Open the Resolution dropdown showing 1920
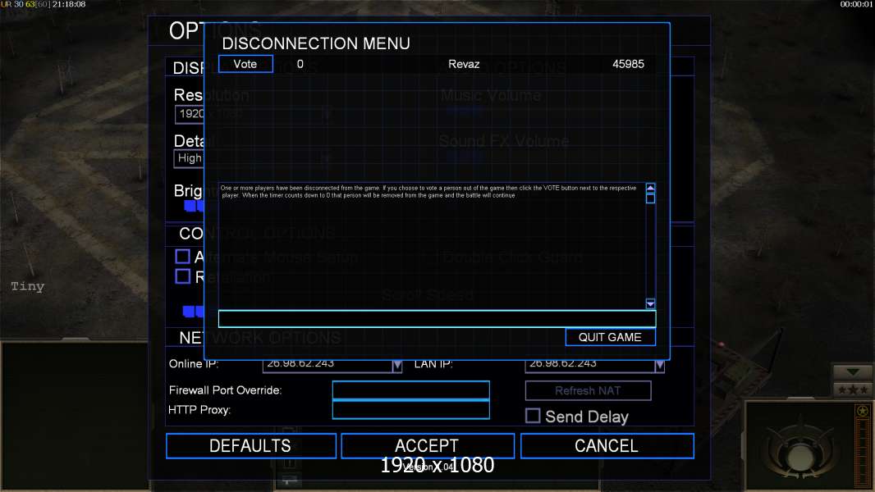Screen dimensions: 875x492 click(x=190, y=114)
